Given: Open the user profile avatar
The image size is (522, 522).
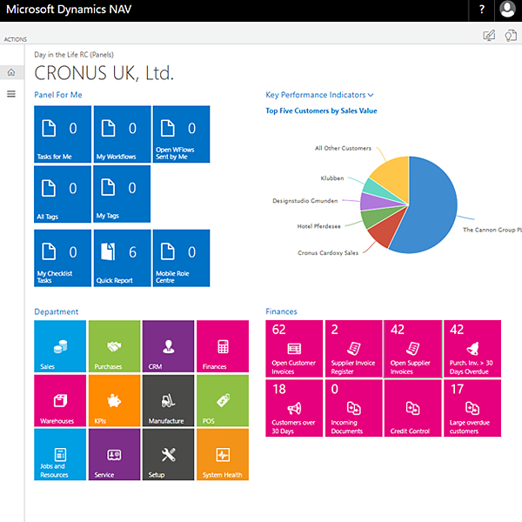Looking at the screenshot, I should (508, 10).
